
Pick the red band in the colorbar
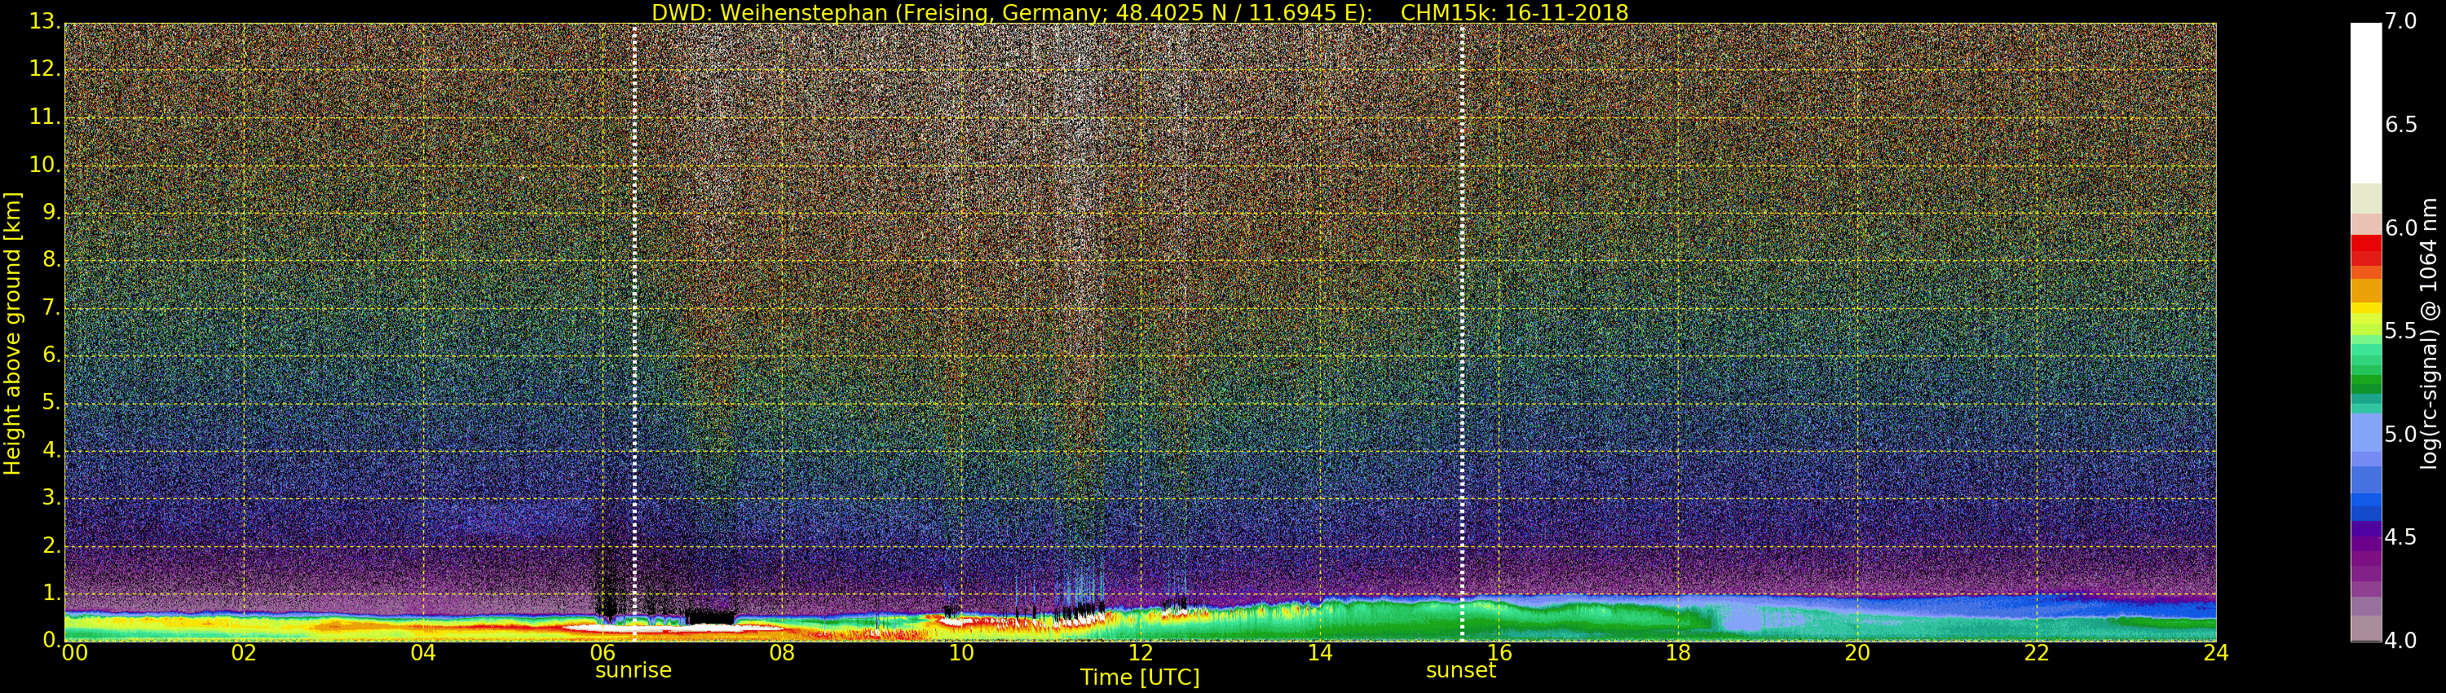coord(2365,249)
